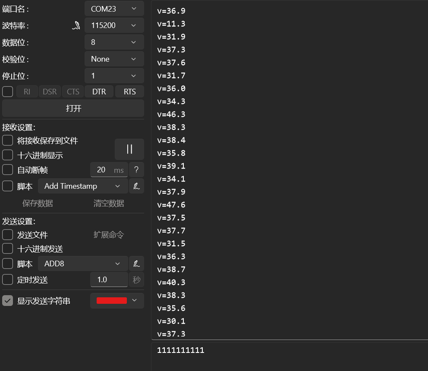Viewport: 428px width, 371px height.
Task: Enable 定时发送 checkbox
Action: pyautogui.click(x=8, y=280)
